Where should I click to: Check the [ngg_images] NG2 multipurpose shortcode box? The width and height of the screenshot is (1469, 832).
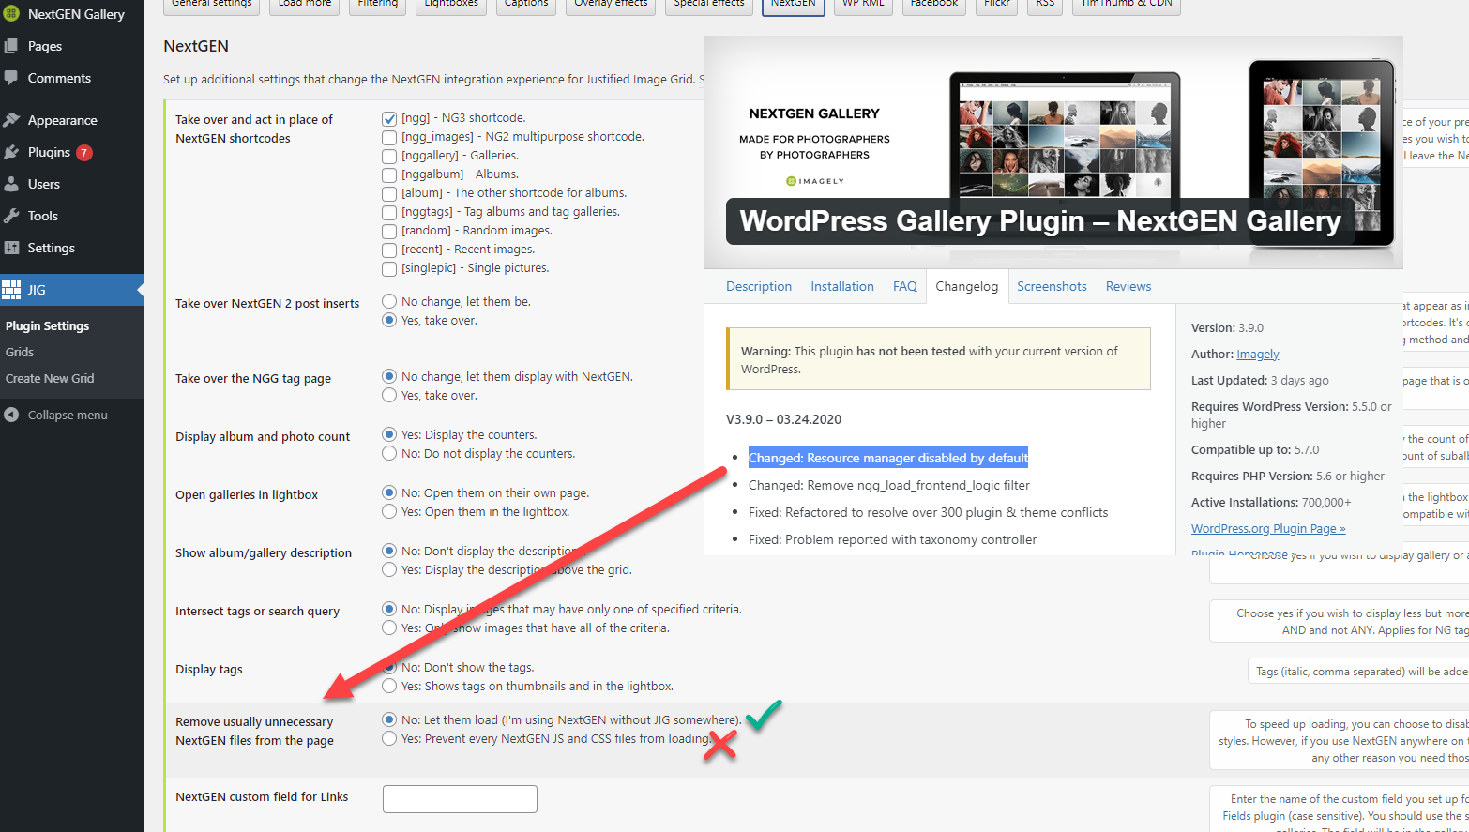389,138
